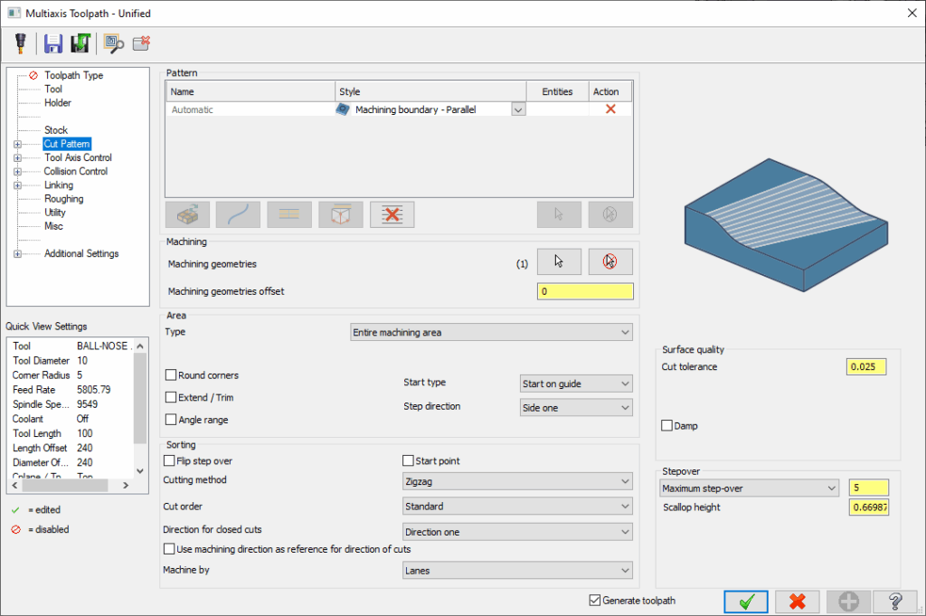The image size is (926, 616).
Task: Uncheck Generate toolpath checkbox
Action: click(595, 600)
